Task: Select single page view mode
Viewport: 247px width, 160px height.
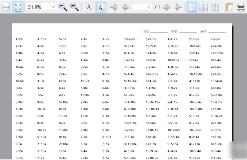Action: point(192,7)
